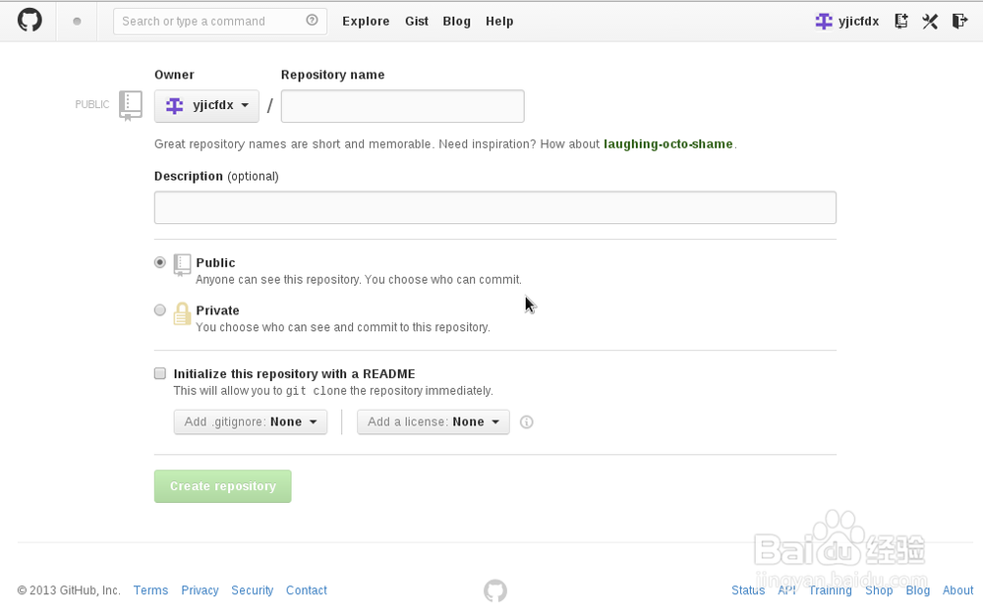983x615 pixels.
Task: Focus the Repository name text field
Action: [402, 106]
